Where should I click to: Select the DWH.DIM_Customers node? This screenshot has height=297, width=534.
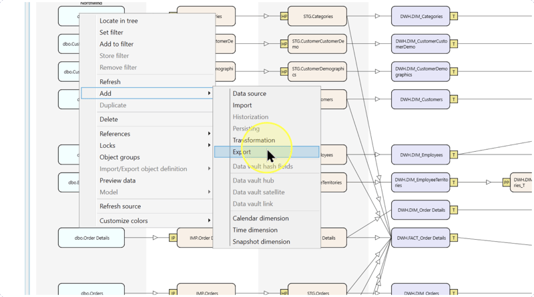[x=421, y=100]
